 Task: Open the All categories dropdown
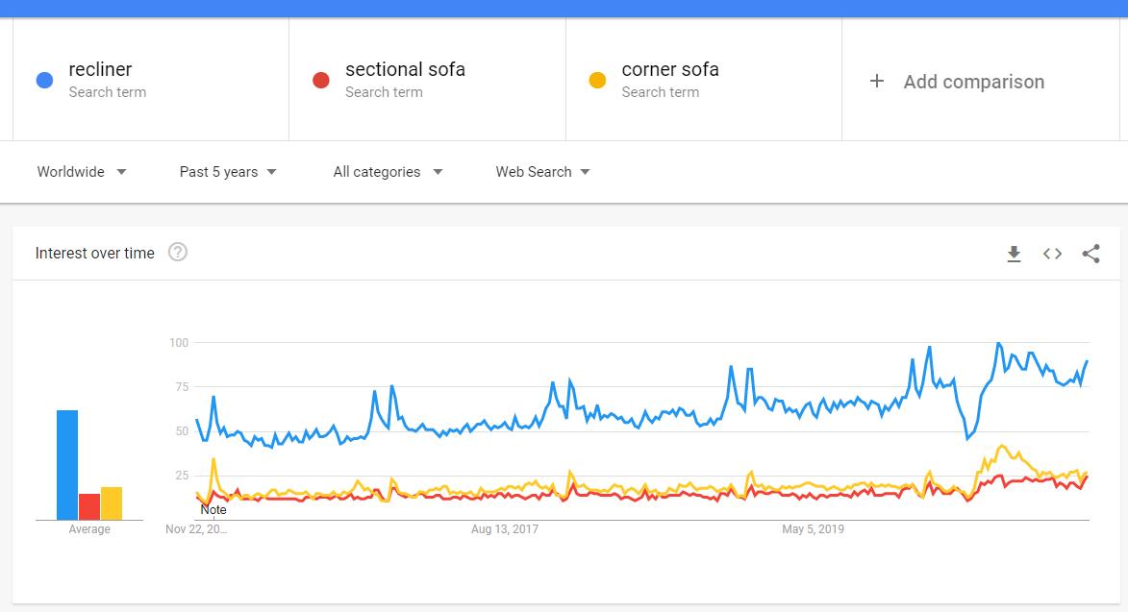(x=388, y=172)
